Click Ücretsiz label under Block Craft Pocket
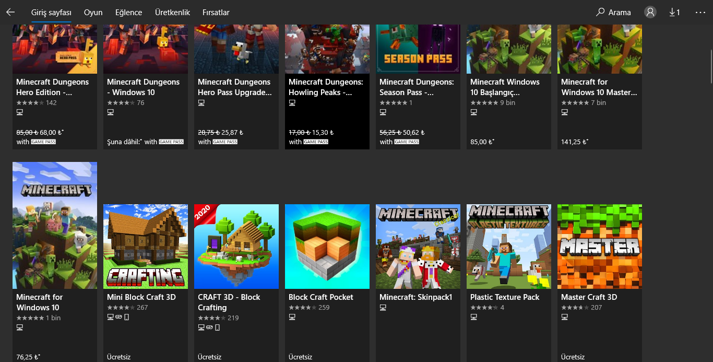Screen dimensions: 713x362 (300, 357)
